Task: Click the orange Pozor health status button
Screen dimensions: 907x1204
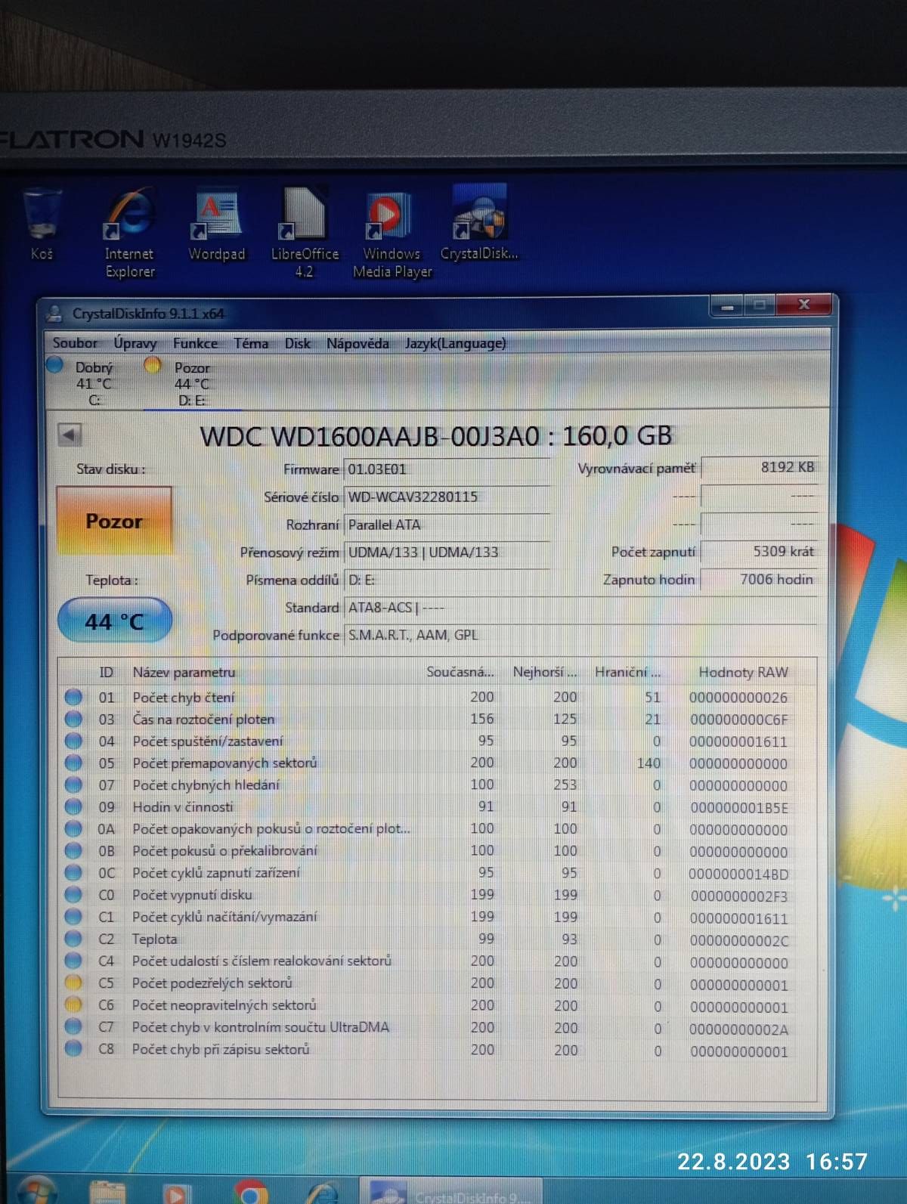Action: pos(114,521)
